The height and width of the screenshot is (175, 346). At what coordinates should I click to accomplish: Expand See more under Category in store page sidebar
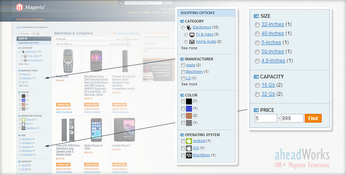click(24, 64)
